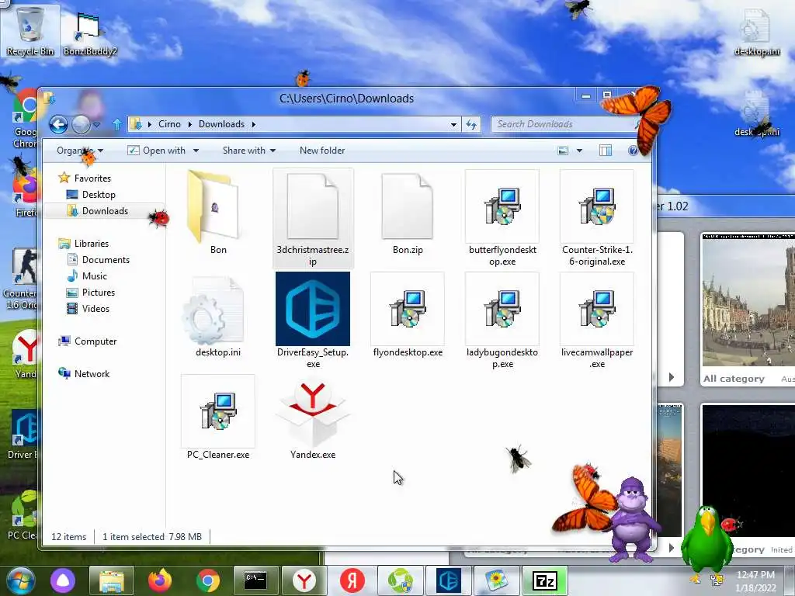Click the clock in system tray
Image resolution: width=795 pixels, height=596 pixels.
(756, 580)
